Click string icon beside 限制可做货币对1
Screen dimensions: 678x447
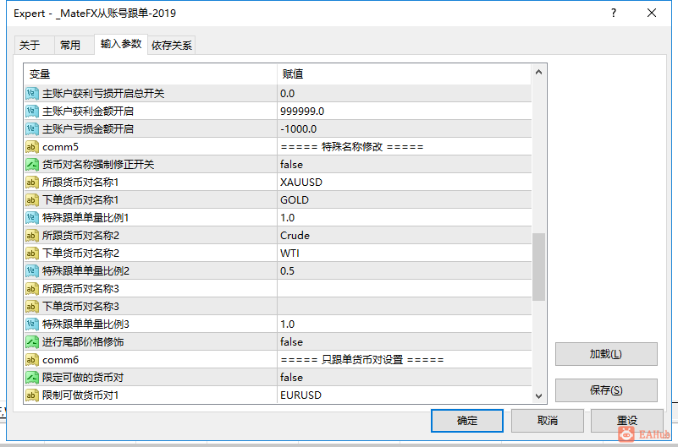32,395
